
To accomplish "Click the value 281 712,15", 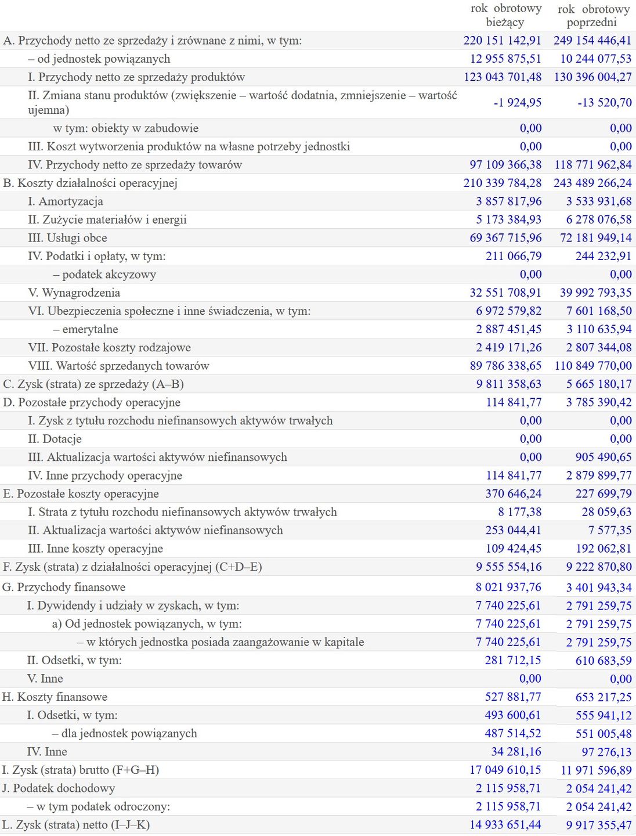I will (513, 661).
